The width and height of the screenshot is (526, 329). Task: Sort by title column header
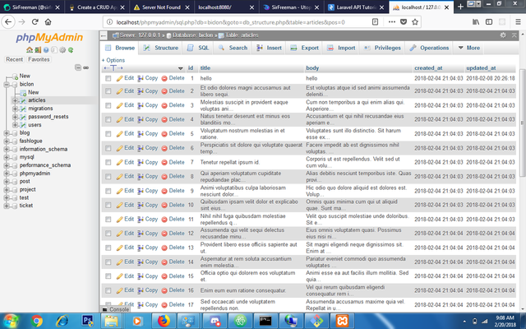205,68
